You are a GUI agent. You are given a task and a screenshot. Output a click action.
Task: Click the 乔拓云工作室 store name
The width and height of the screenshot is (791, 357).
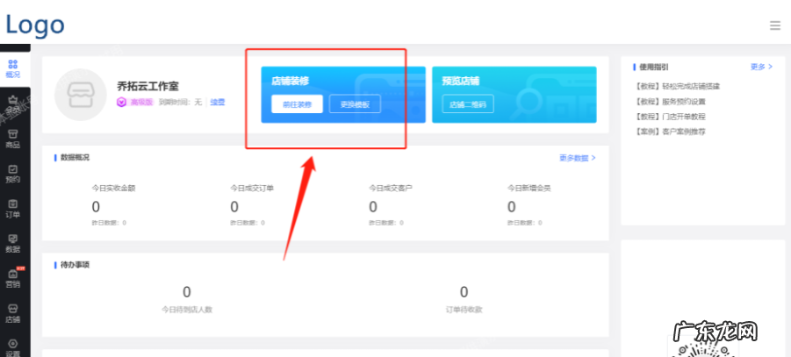point(147,86)
